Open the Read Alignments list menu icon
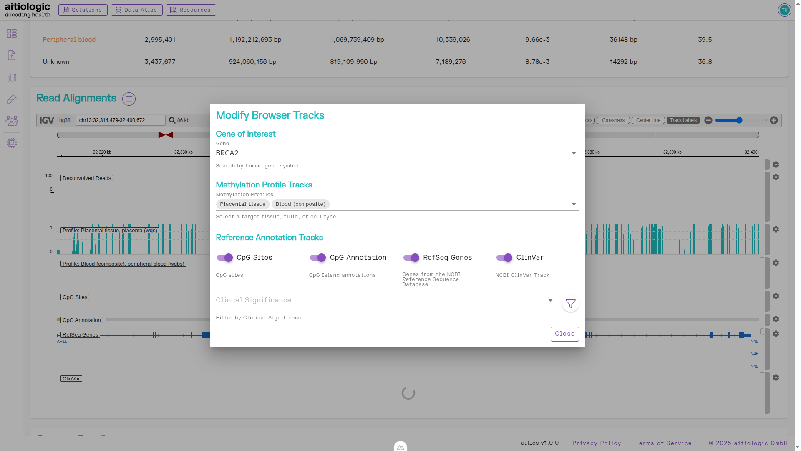This screenshot has width=801, height=451. point(129,99)
